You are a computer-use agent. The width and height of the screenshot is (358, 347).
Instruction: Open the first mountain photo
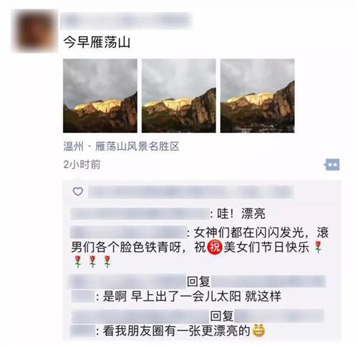click(100, 96)
